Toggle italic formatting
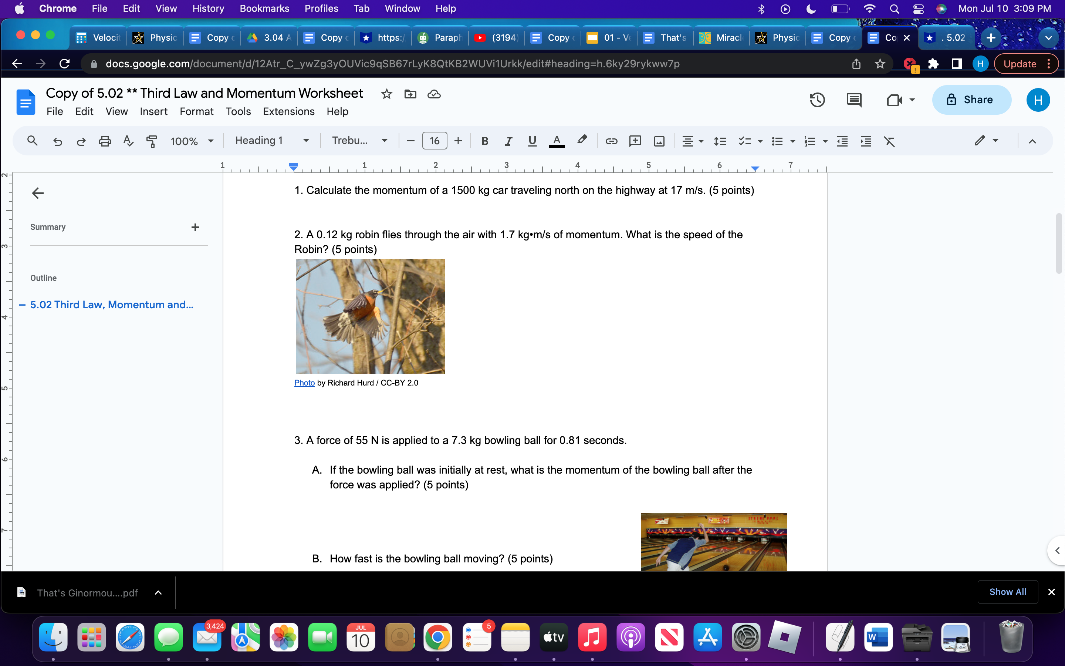 [508, 141]
